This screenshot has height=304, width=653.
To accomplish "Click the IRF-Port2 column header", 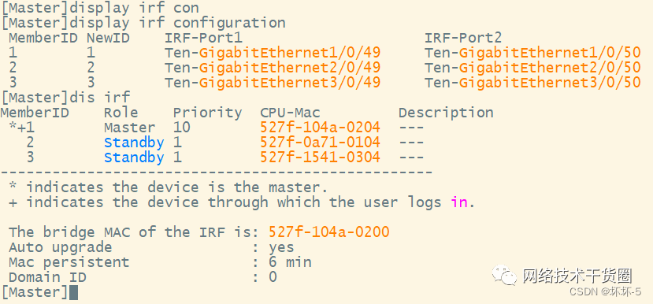I will pos(463,38).
